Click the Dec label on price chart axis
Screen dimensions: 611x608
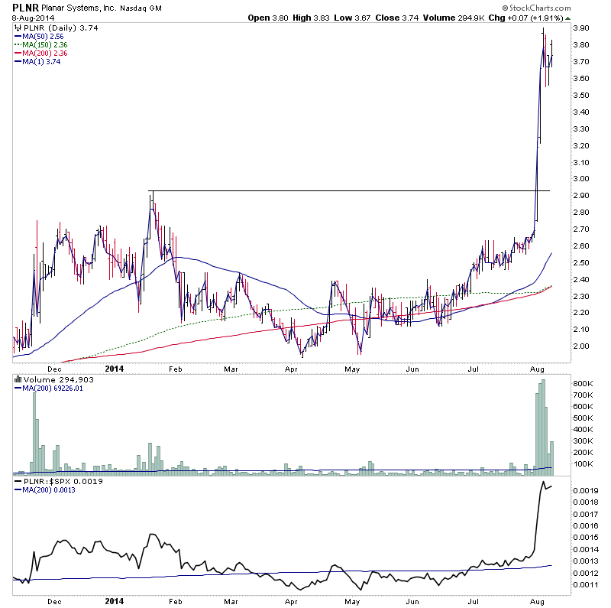[x=54, y=369]
